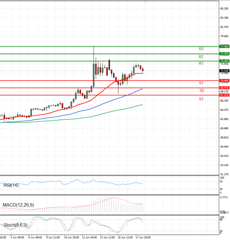Click the S1 support label
This screenshot has height=240, width=230.
201,83
